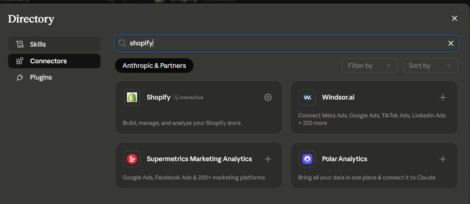This screenshot has height=204, width=470.
Task: Select the Connectors section
Action: coord(54,61)
